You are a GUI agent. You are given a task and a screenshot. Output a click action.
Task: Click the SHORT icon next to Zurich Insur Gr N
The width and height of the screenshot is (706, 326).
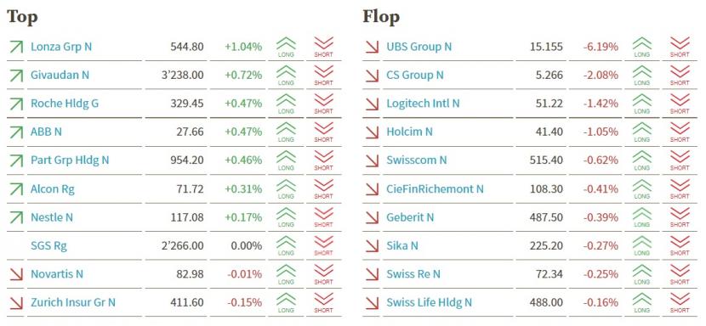(x=323, y=302)
